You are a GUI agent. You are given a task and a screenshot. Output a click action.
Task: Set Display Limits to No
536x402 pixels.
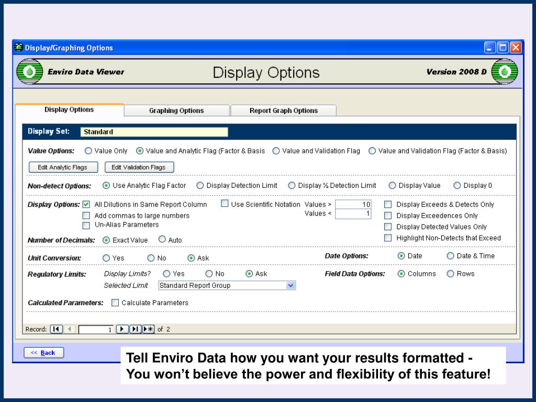point(209,273)
